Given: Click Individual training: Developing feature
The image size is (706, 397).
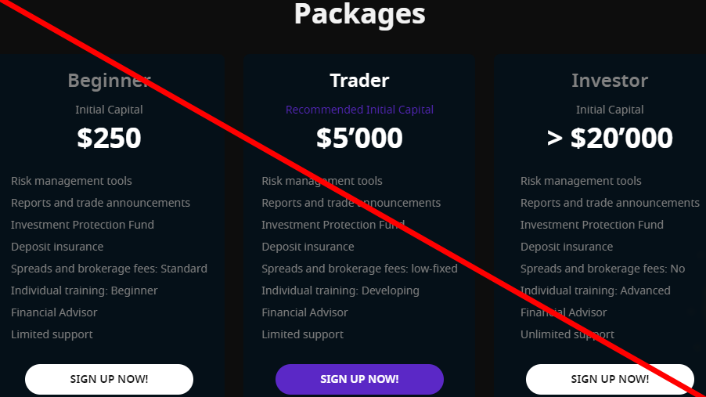Looking at the screenshot, I should (340, 291).
